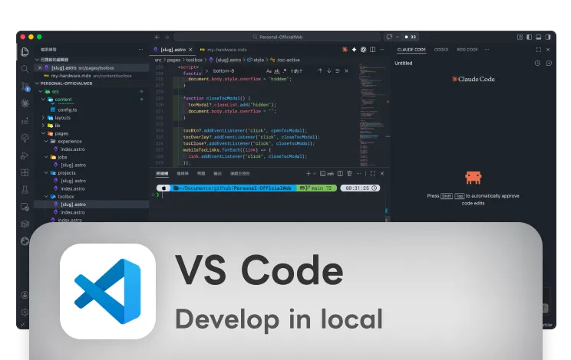Toggle the primary side bar visibility
Image resolution: width=571 pixels, height=360 pixels.
pyautogui.click(x=529, y=37)
